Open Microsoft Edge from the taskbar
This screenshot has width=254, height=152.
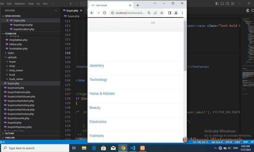pyautogui.click(x=94, y=148)
